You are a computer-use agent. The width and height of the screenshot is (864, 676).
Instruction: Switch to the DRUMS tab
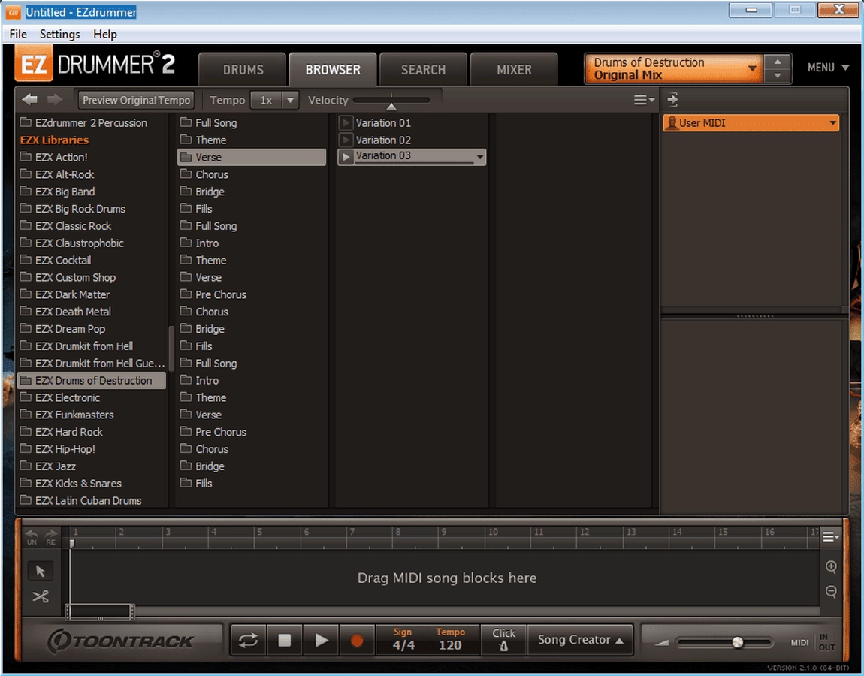[243, 70]
